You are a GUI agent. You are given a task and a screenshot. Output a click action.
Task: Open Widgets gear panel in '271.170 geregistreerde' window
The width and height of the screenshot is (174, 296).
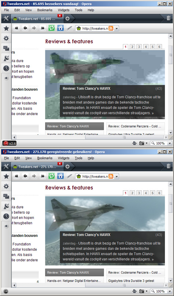click(x=6, y=187)
